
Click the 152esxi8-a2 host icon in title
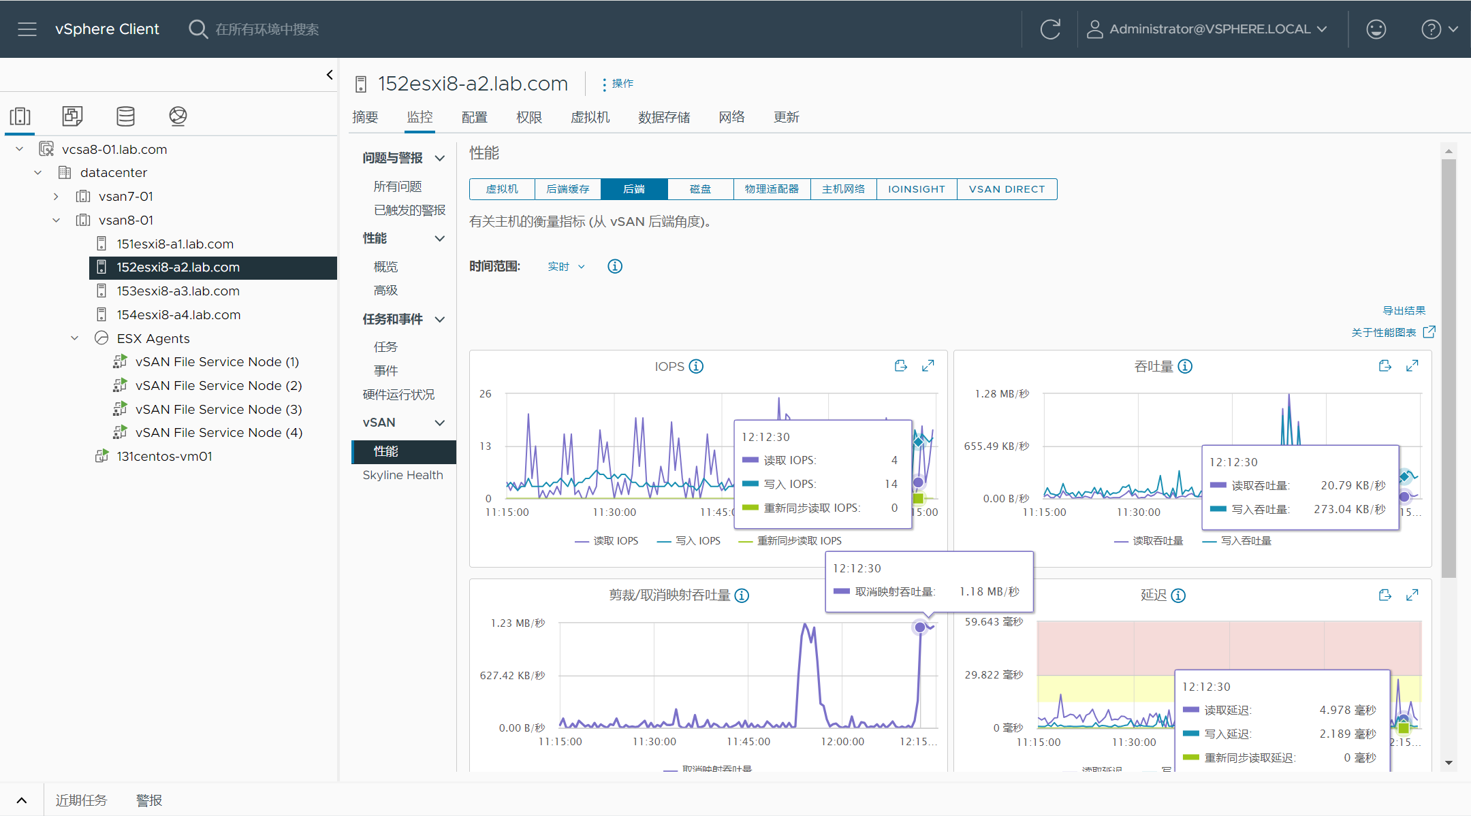pyautogui.click(x=361, y=84)
